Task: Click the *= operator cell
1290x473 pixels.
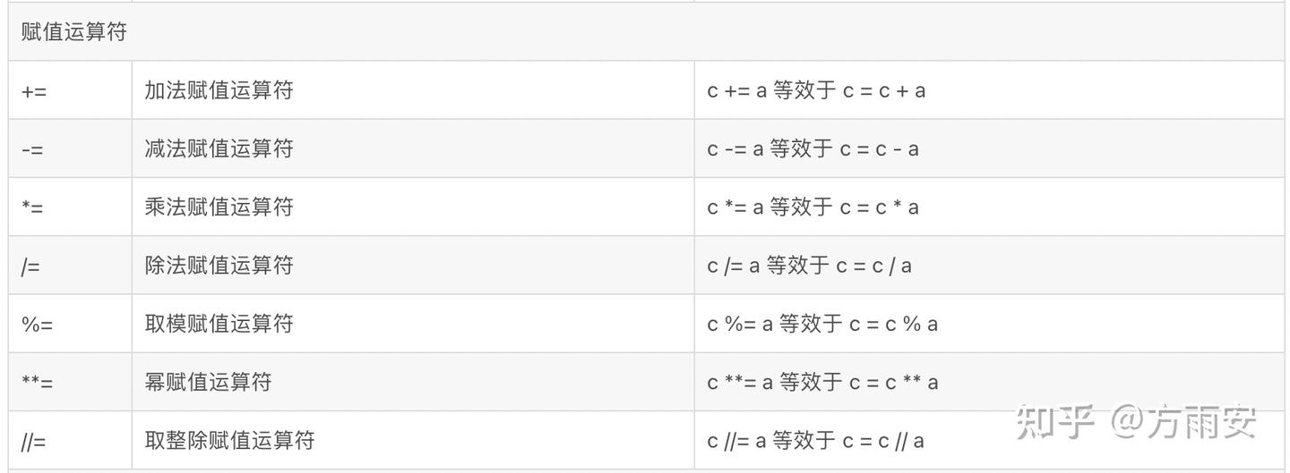Action: pyautogui.click(x=32, y=207)
